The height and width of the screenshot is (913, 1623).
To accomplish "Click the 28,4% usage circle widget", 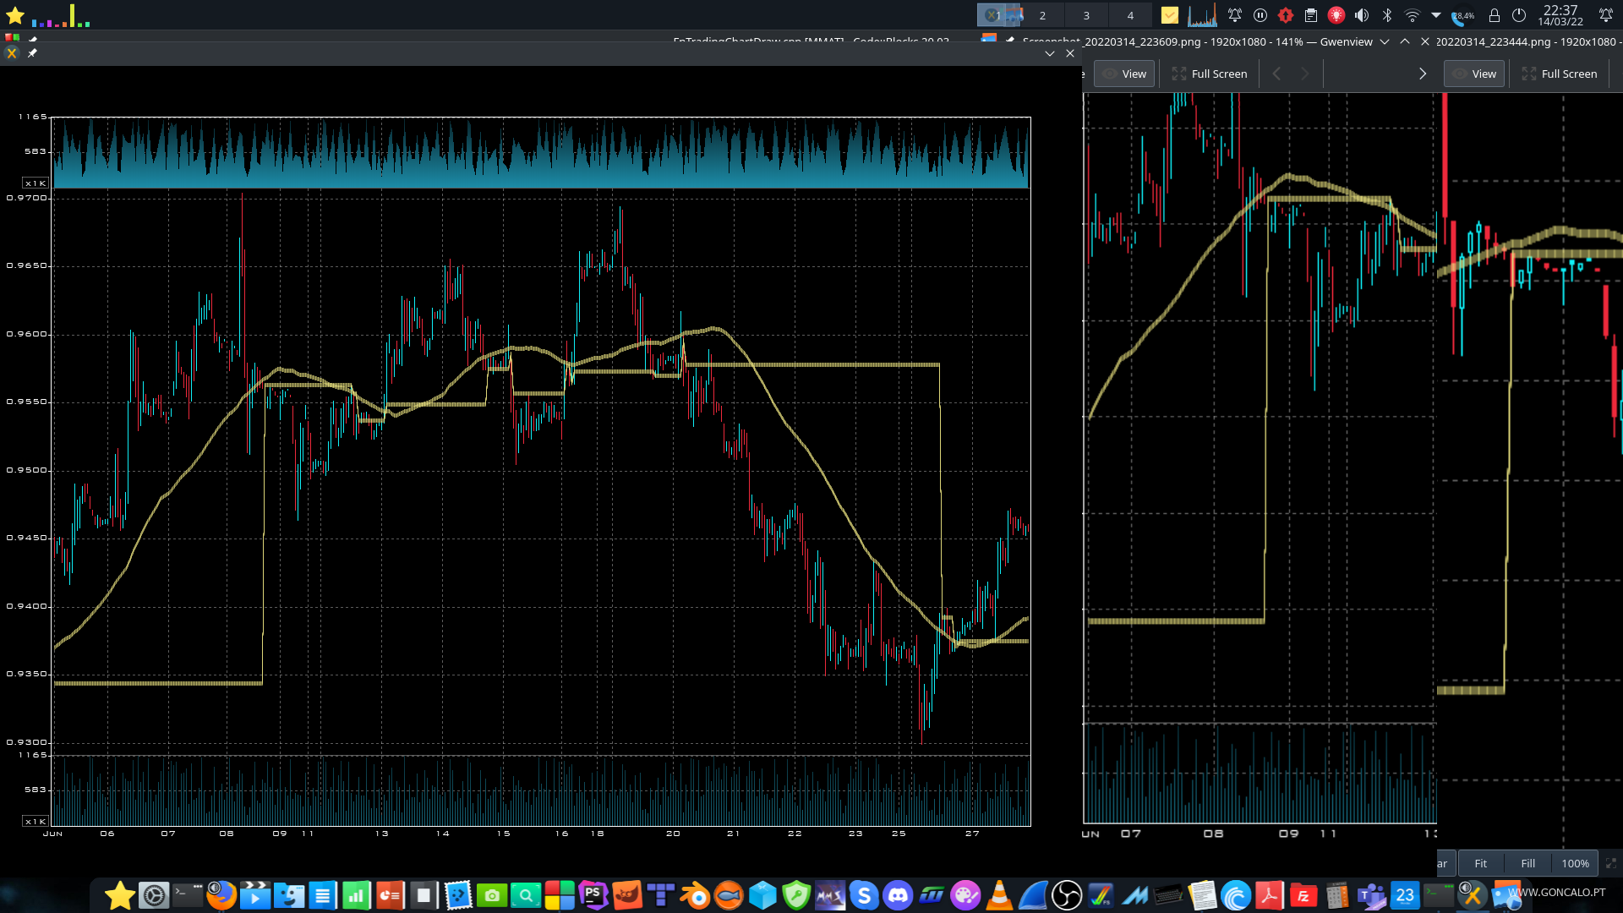I will pos(1462,15).
